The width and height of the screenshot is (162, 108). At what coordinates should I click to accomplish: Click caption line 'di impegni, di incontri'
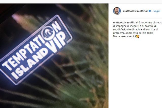tap(135, 26)
